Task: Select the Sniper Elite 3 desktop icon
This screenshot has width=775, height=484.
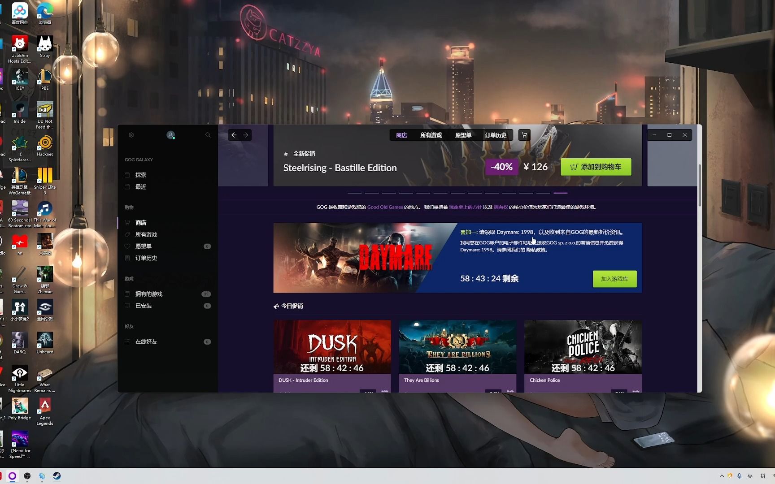Action: click(45, 181)
